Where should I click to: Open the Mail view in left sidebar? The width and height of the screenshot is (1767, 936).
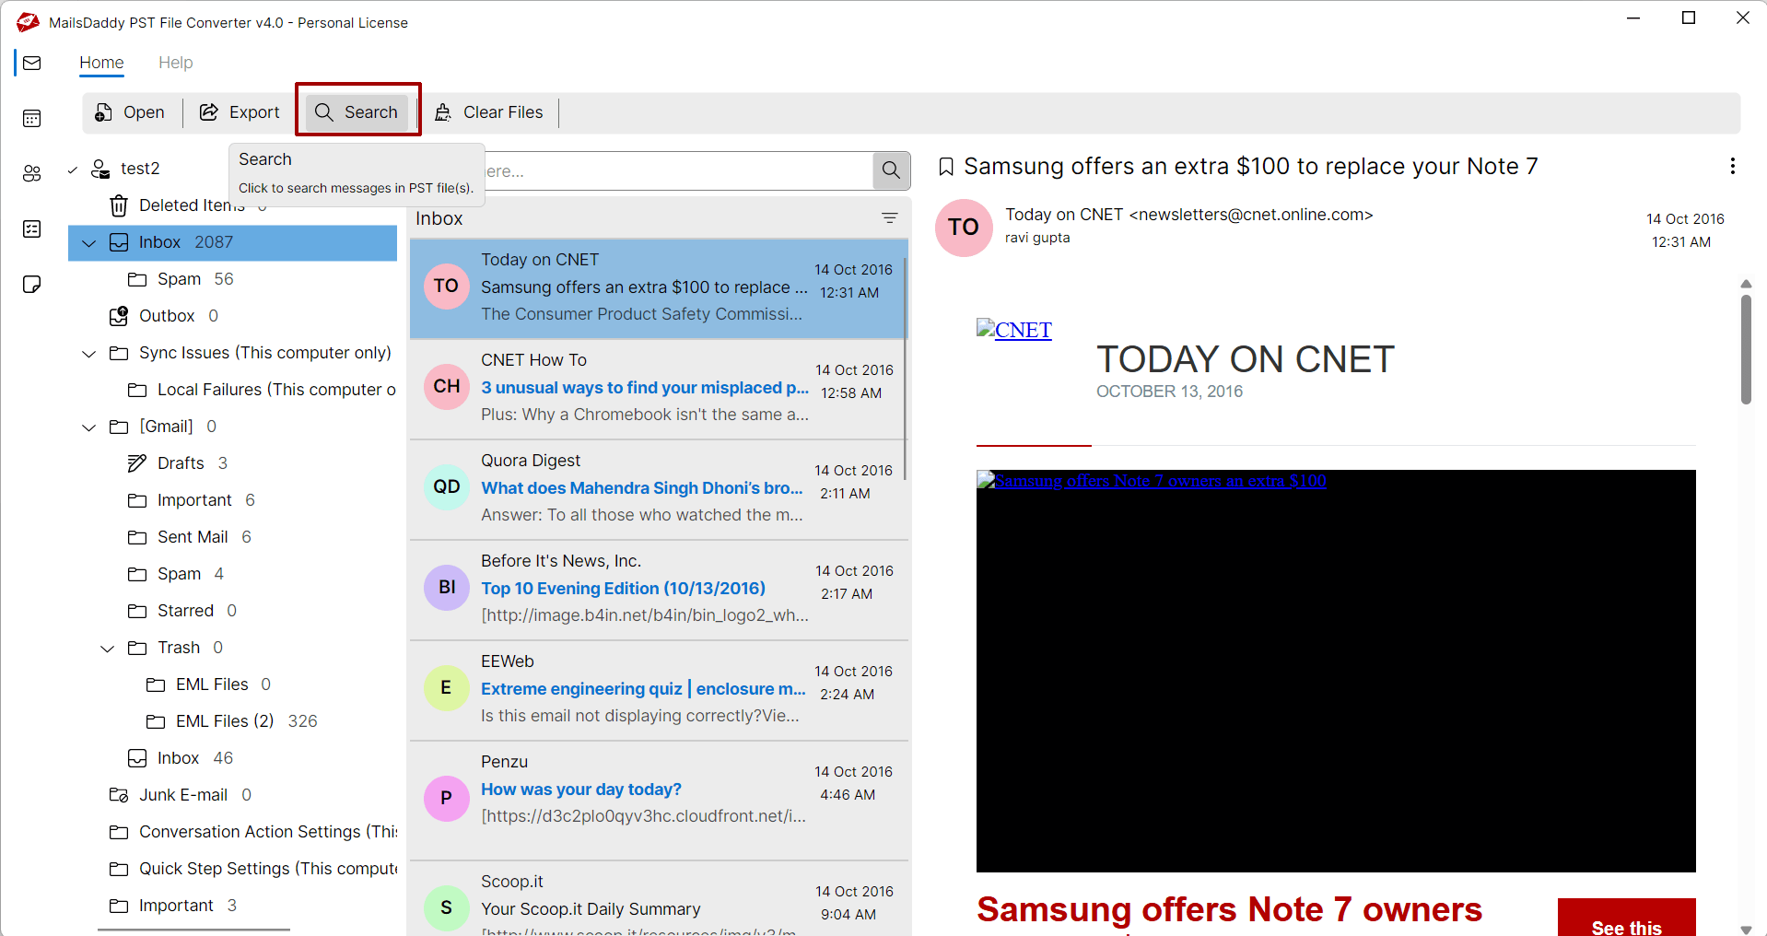(x=32, y=63)
